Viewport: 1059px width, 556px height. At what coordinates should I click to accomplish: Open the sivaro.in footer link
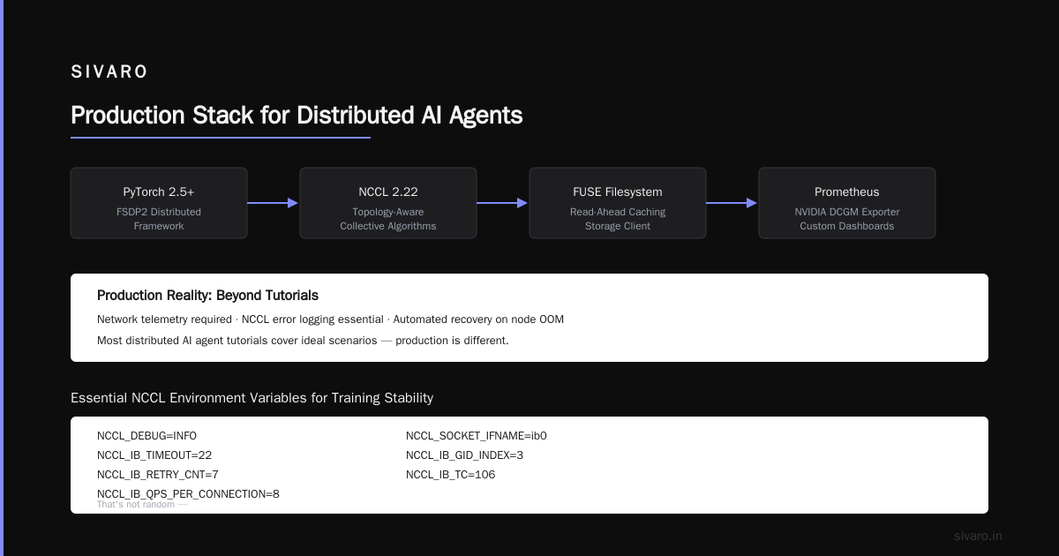coord(979,536)
